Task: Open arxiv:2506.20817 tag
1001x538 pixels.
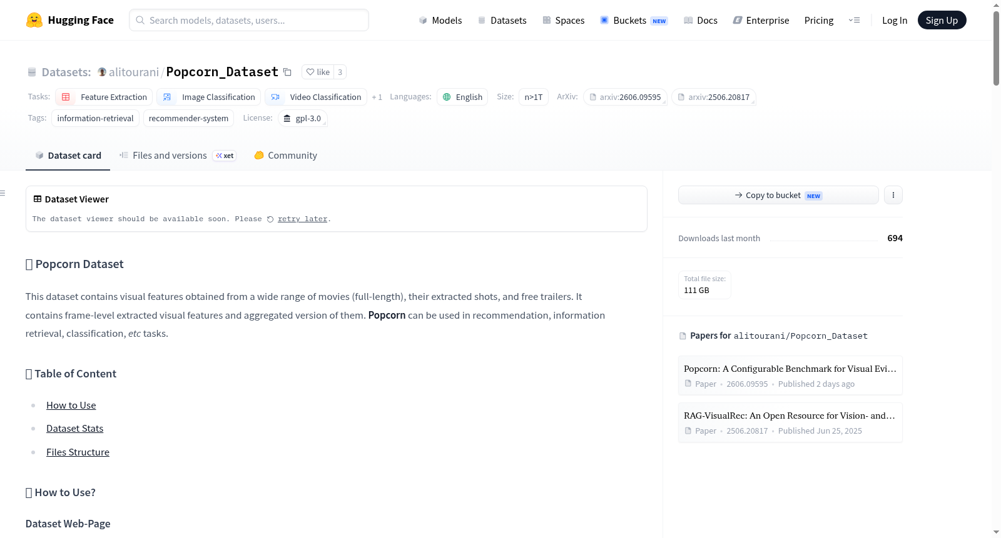Action: click(714, 97)
